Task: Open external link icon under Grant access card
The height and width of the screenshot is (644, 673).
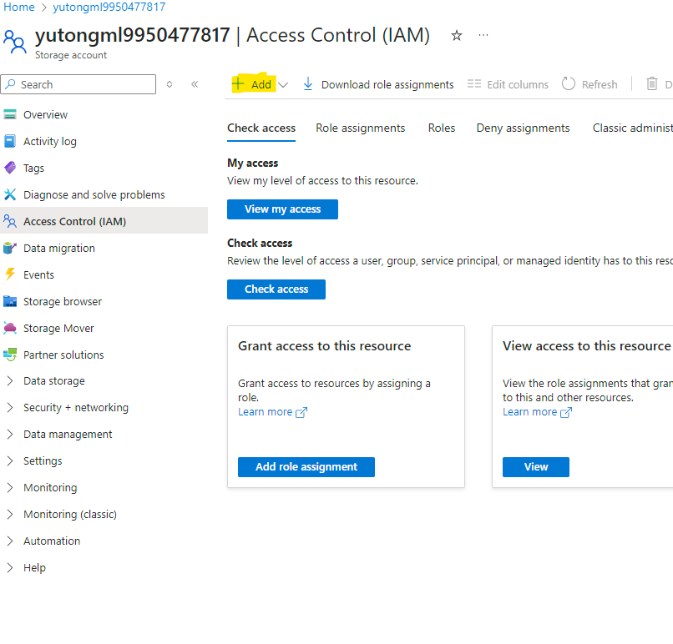Action: pos(301,412)
